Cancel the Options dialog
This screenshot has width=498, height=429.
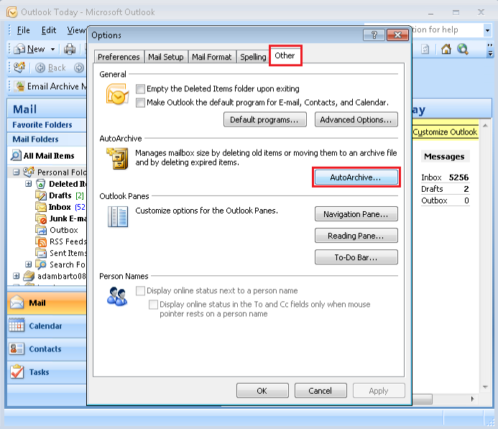coord(321,391)
